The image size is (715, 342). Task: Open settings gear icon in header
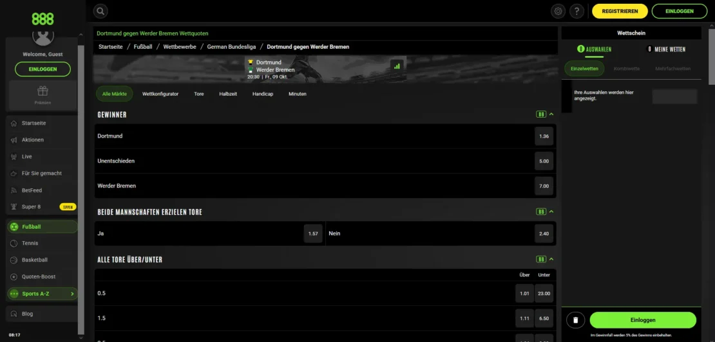point(558,11)
